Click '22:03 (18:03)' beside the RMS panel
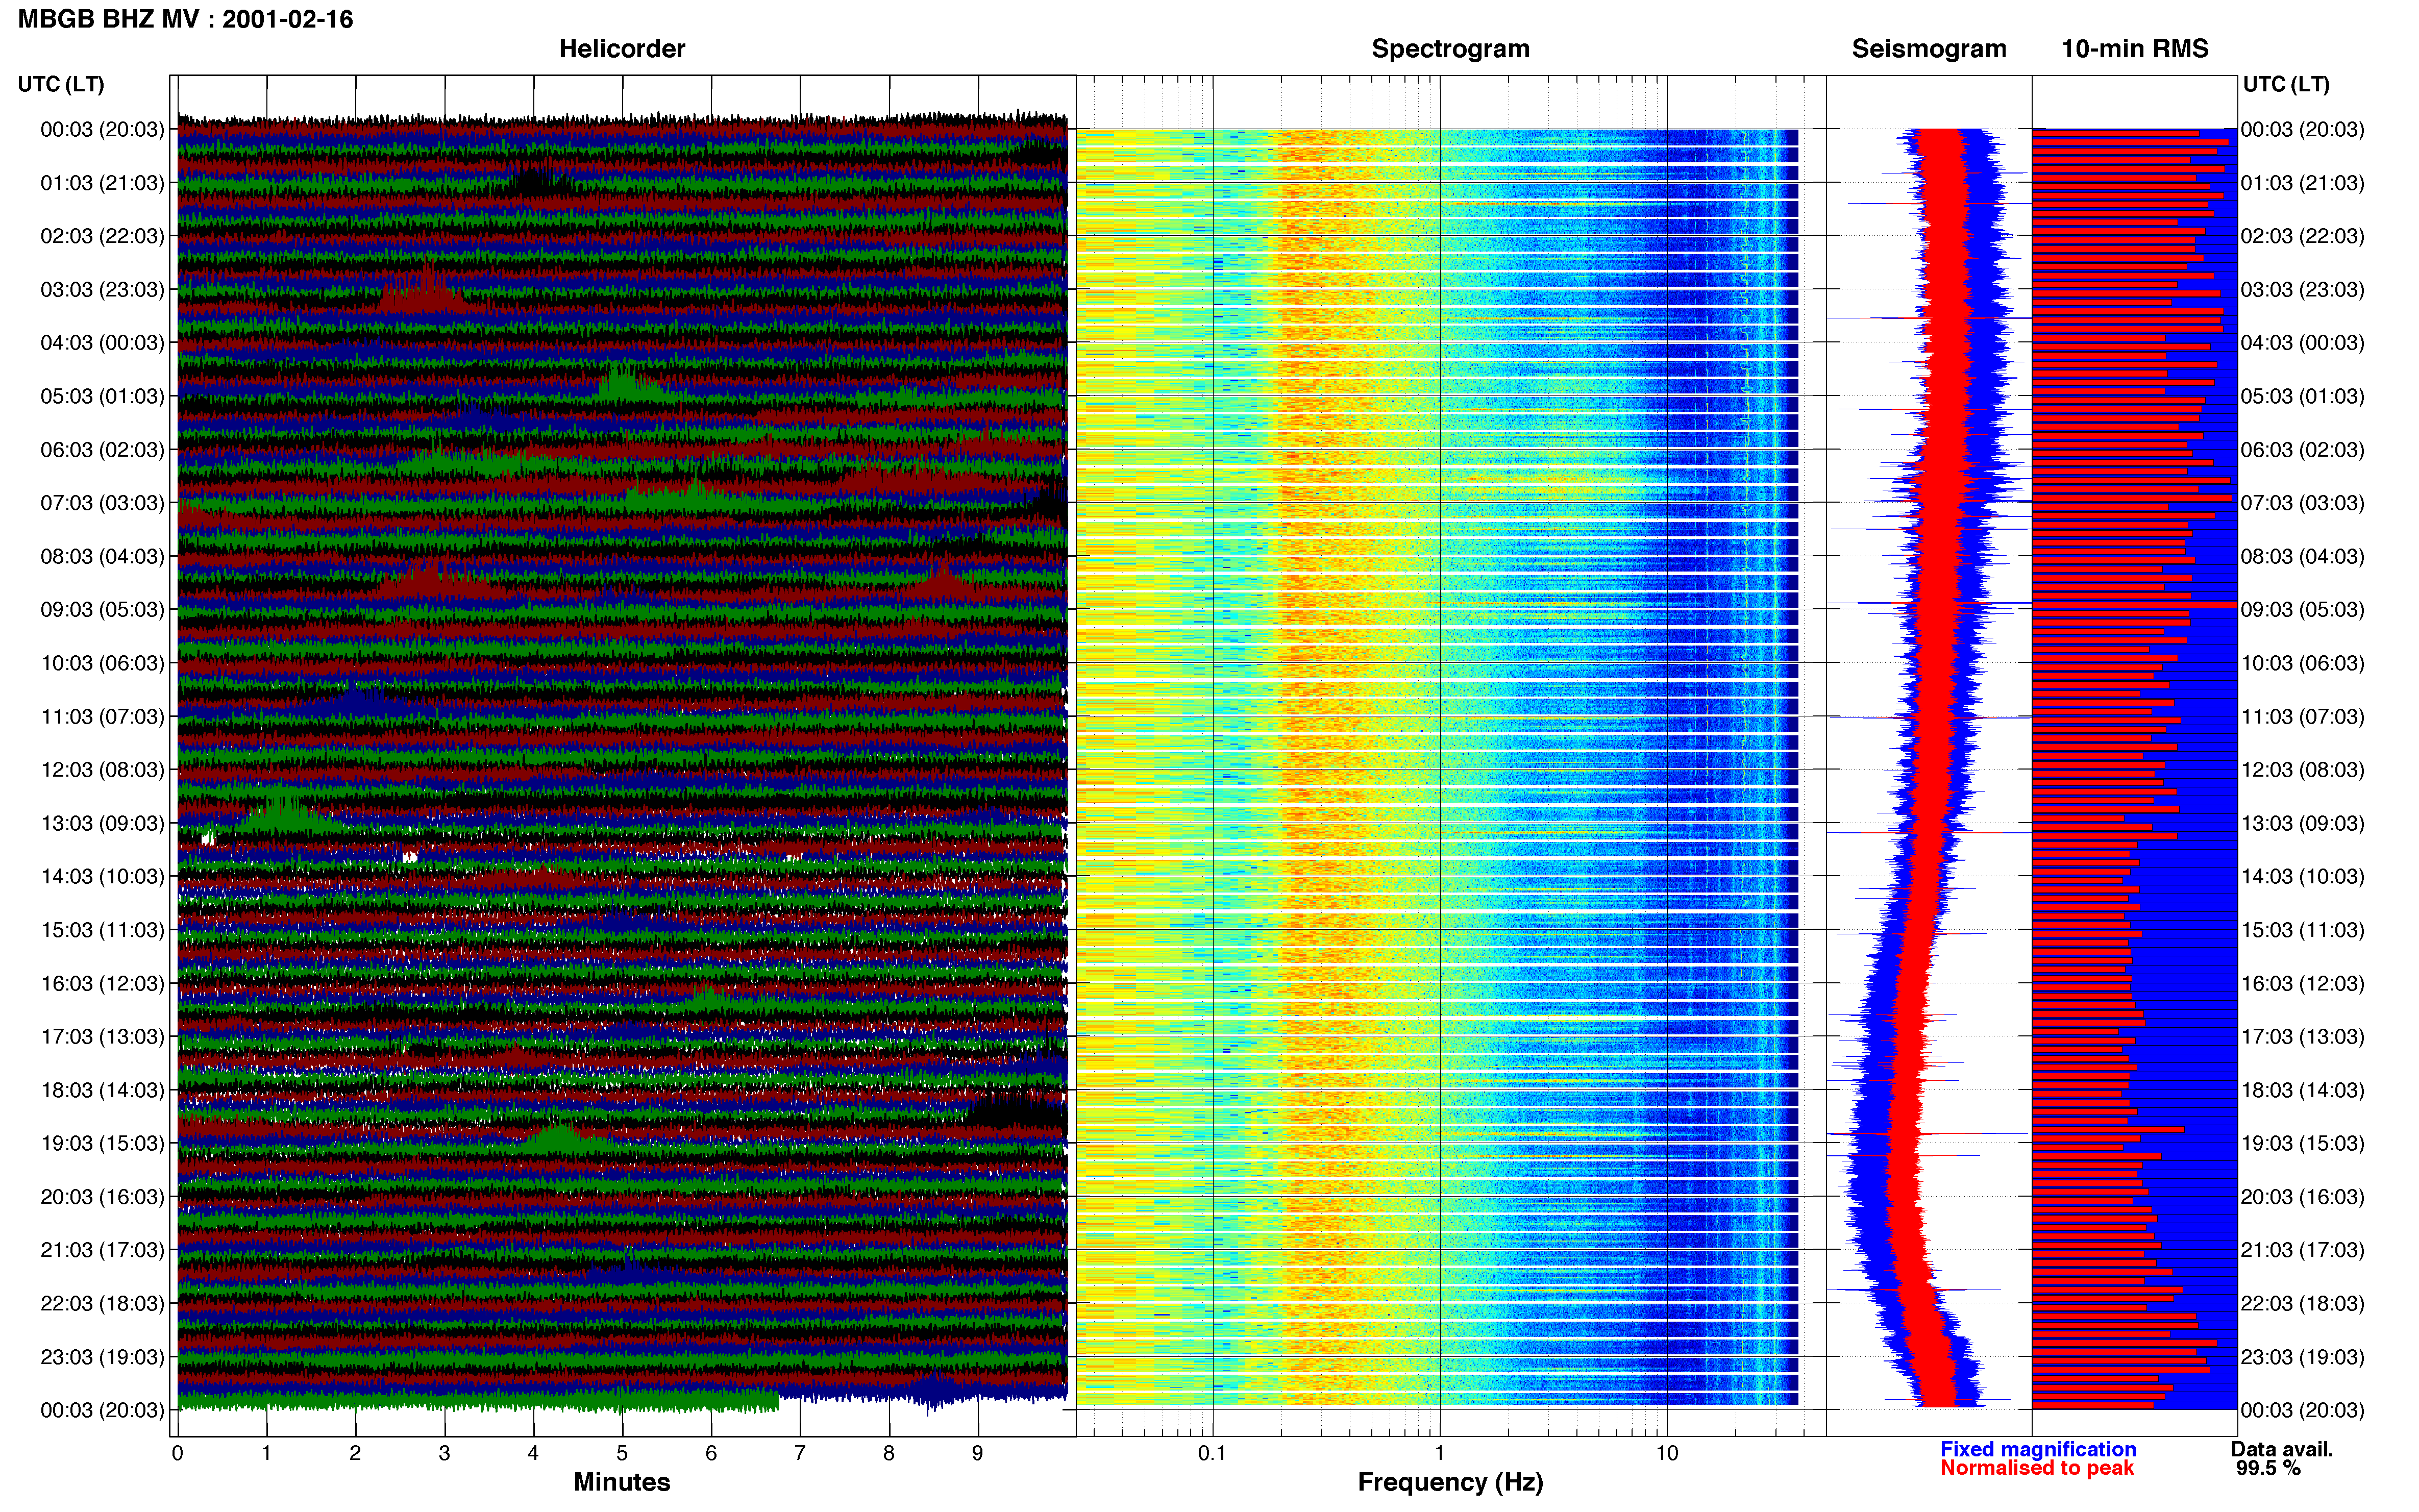Image resolution: width=2419 pixels, height=1512 pixels. 2302,1304
